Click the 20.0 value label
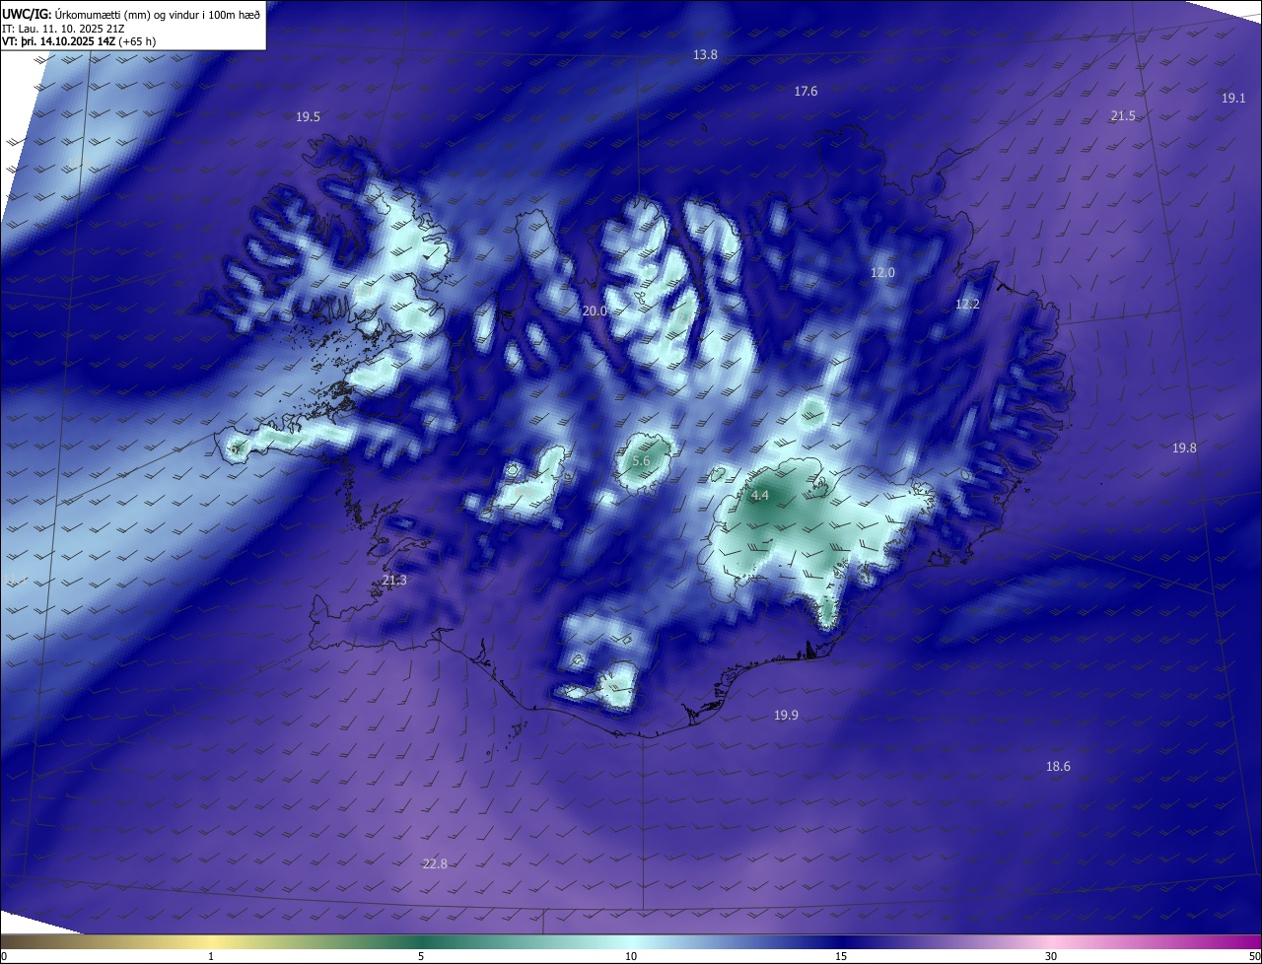Viewport: 1262px width, 964px height. tap(595, 311)
